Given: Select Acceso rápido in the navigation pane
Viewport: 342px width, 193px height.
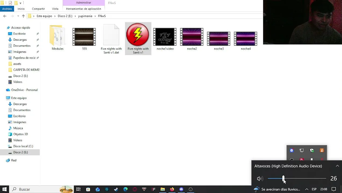Looking at the screenshot, I should coord(20,28).
